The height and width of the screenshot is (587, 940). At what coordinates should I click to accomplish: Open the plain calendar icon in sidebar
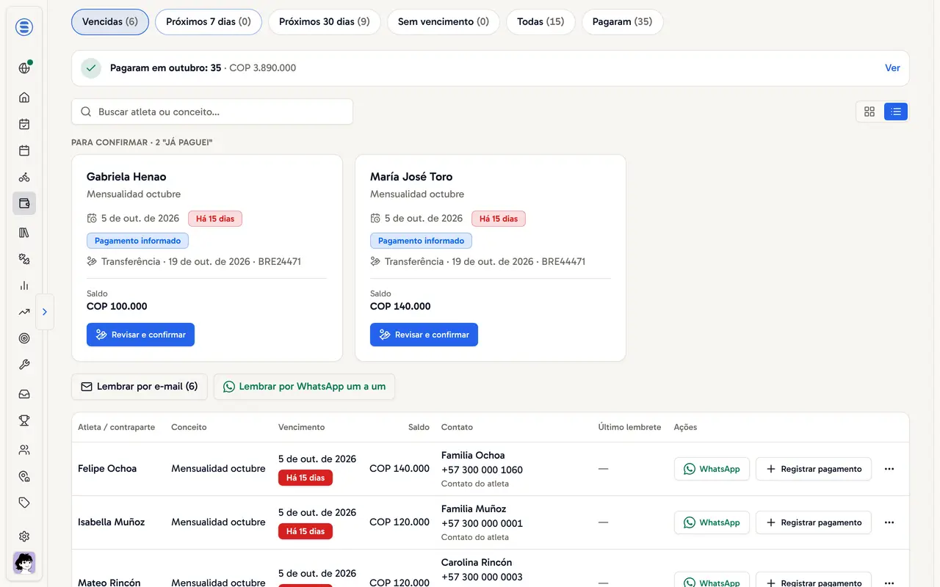[x=24, y=150]
